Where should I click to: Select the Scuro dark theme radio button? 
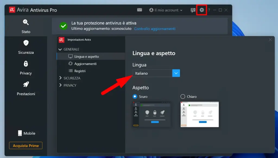click(x=135, y=96)
